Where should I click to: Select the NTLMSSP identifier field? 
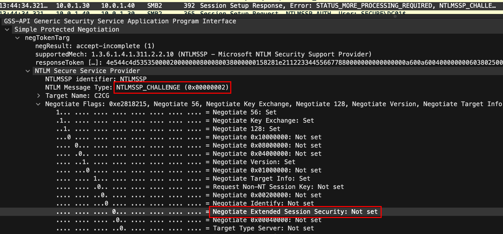pyautogui.click(x=96, y=79)
